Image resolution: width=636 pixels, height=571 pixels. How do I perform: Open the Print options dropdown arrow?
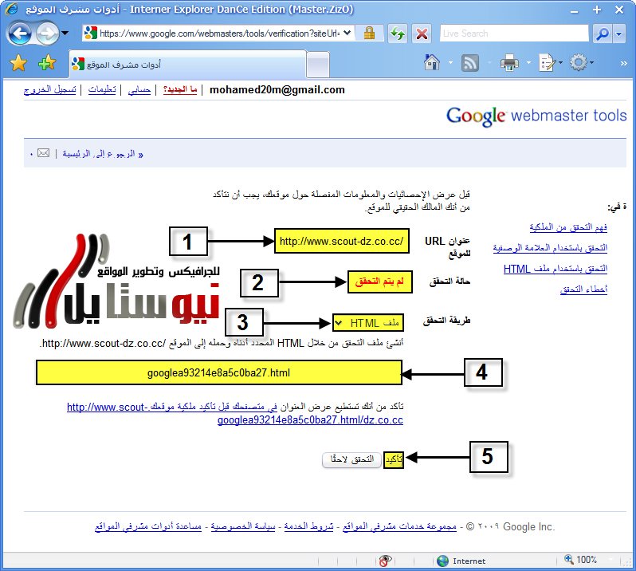(x=528, y=62)
